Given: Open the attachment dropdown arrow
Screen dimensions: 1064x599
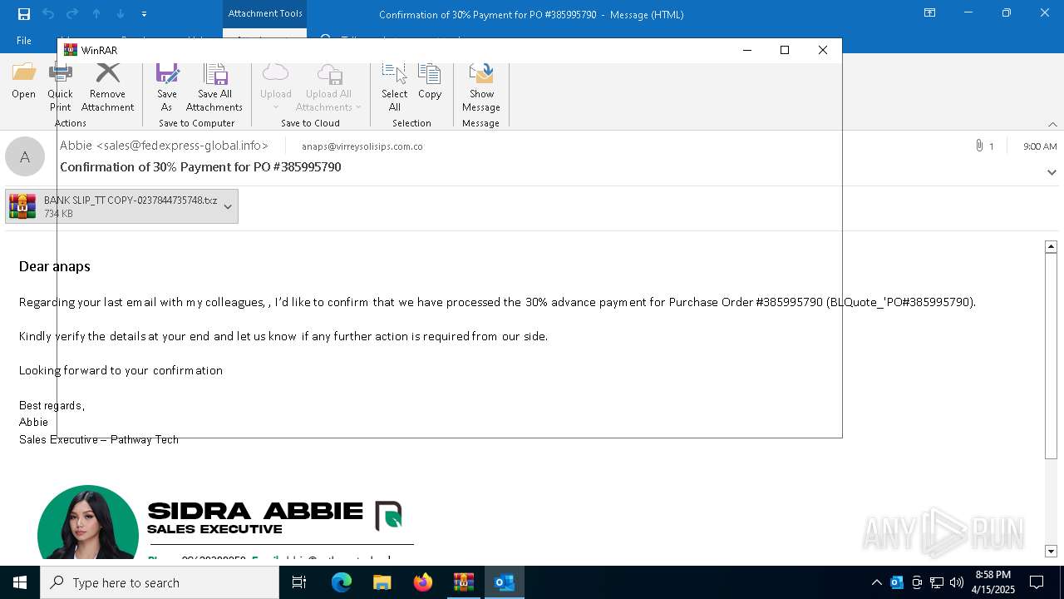Looking at the screenshot, I should click(x=228, y=206).
